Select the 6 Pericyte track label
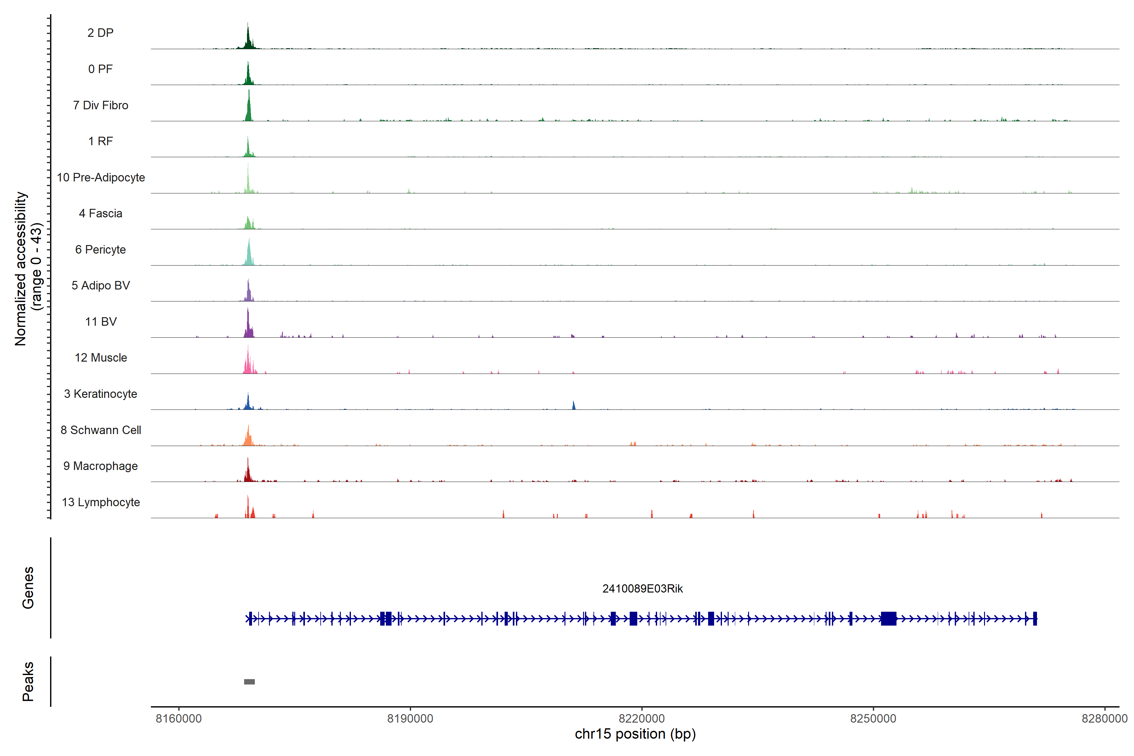Screen dimensions: 1134x756 click(100, 249)
